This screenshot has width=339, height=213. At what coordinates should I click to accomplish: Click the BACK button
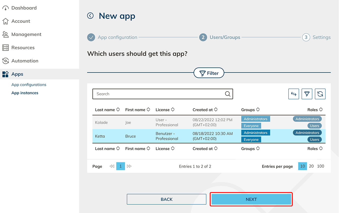(166, 200)
